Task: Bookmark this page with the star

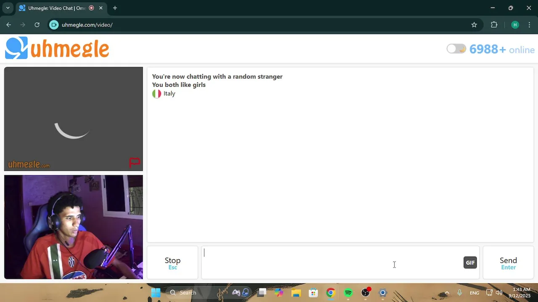Action: point(474,25)
